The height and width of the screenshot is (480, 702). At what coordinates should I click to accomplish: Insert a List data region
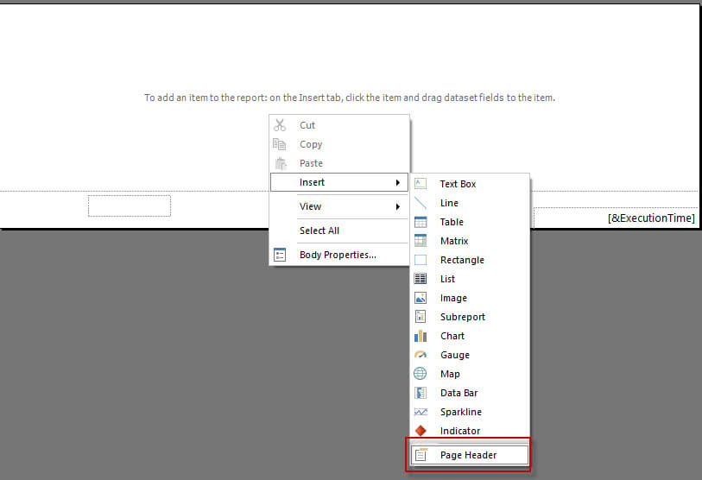(470, 279)
